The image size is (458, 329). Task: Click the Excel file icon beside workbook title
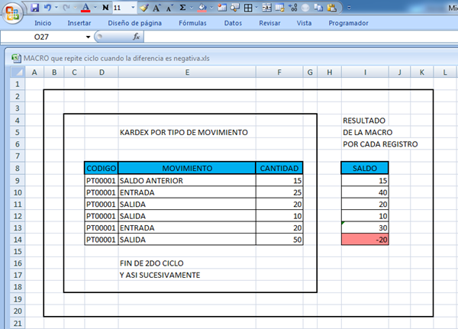click(16, 59)
